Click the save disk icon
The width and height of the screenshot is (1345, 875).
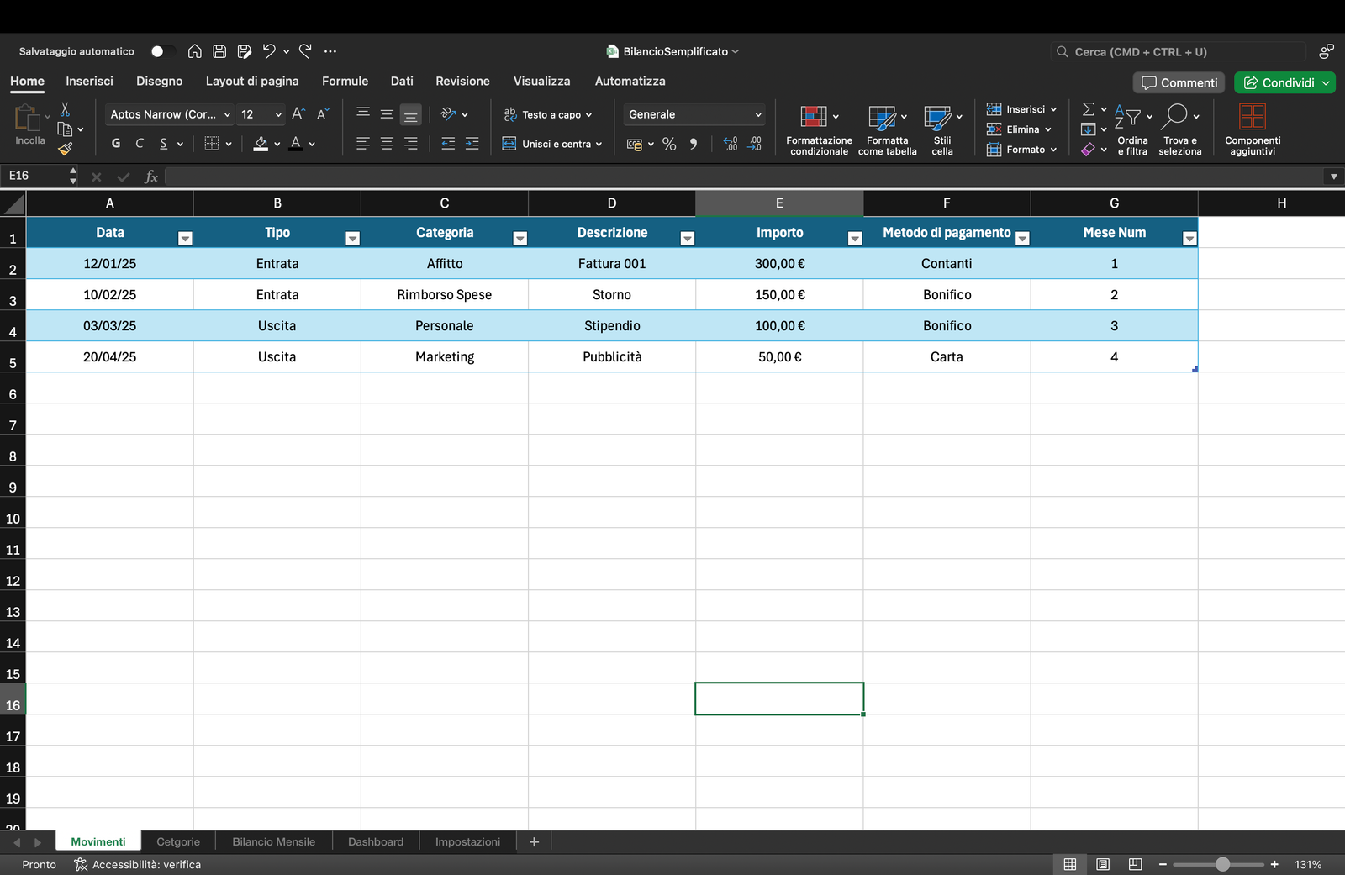(x=219, y=51)
